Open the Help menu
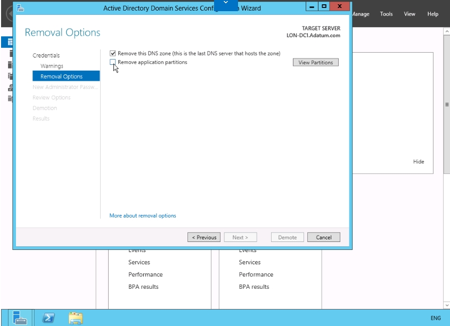The image size is (450, 326). pyautogui.click(x=432, y=14)
